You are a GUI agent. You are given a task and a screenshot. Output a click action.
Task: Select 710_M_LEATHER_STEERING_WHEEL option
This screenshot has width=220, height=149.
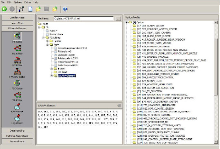pyautogui.click(x=159, y=125)
